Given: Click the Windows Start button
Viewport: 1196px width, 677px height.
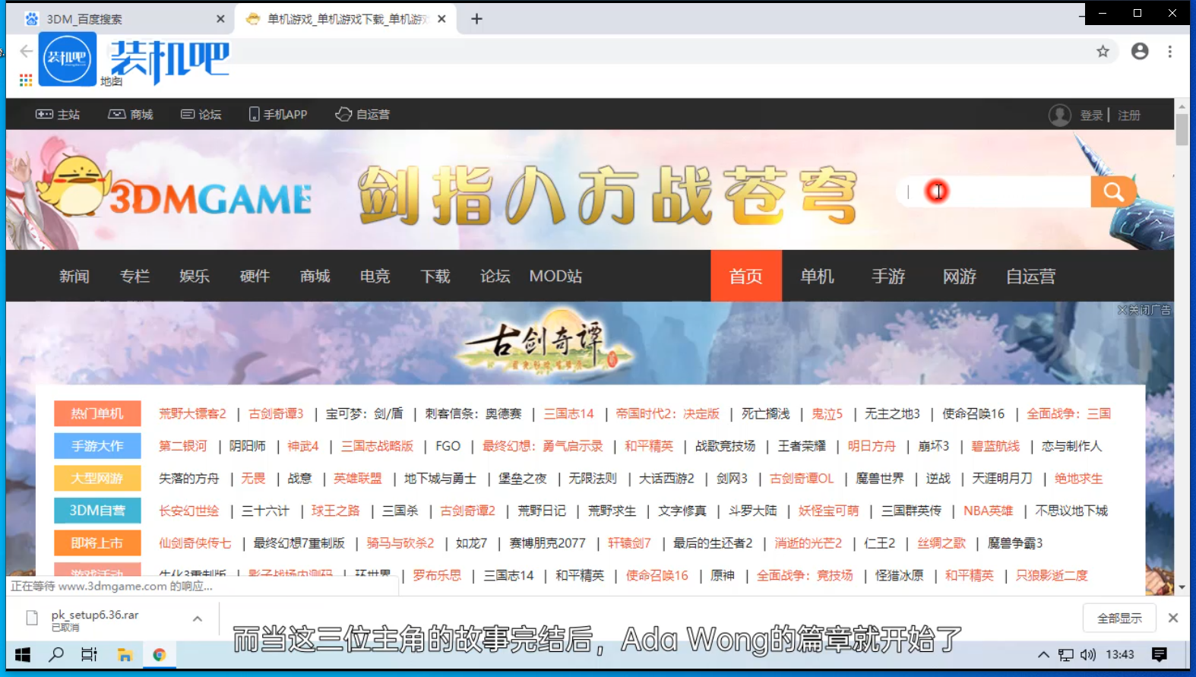Looking at the screenshot, I should tap(23, 654).
